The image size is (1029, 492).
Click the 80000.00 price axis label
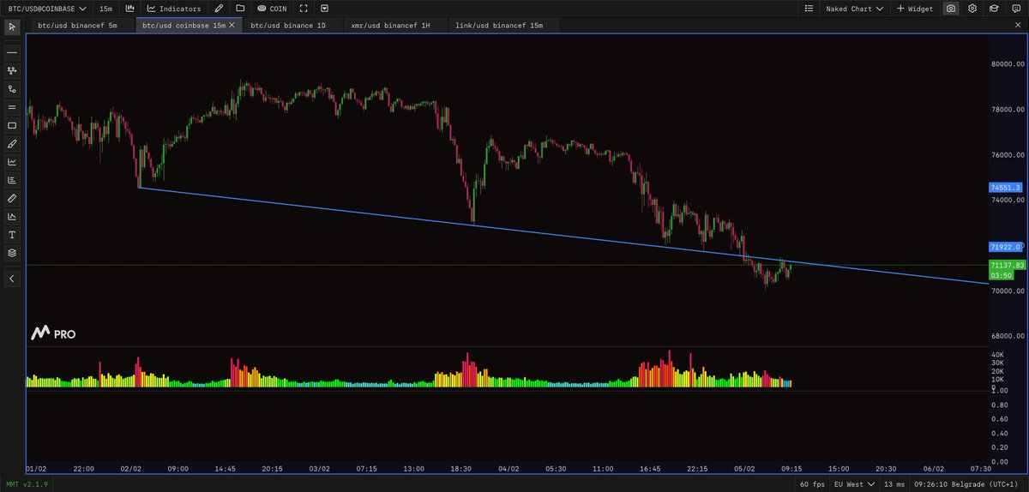(1008, 64)
